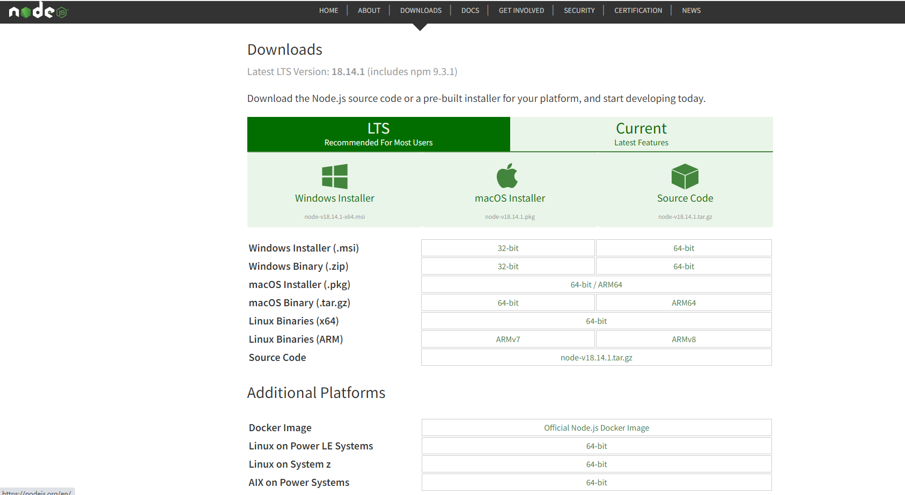Switch to the Current Latest Features tab

[642, 134]
